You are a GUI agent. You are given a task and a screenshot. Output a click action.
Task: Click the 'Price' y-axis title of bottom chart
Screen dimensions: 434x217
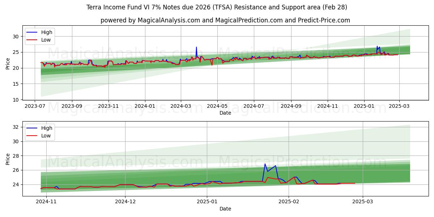8,159
